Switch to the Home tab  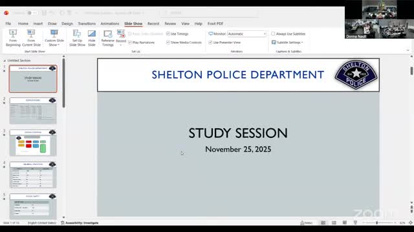click(x=23, y=23)
